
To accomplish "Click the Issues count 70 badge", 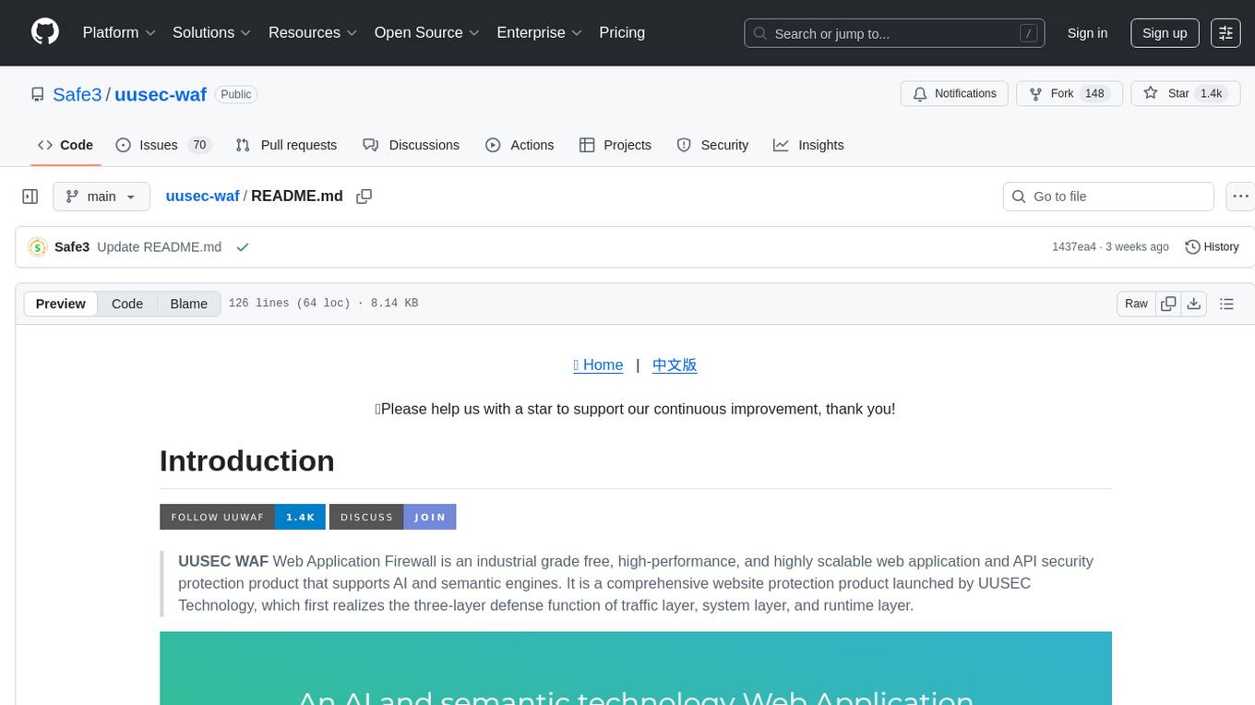I will pos(199,145).
